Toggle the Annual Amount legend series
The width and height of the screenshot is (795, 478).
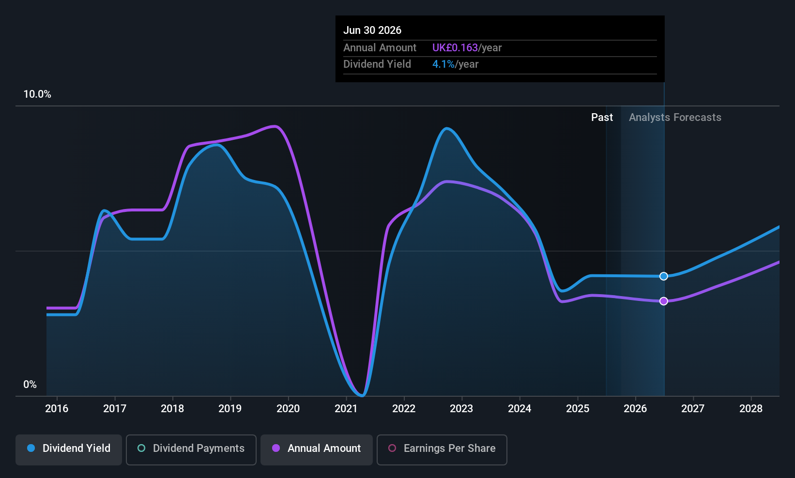pyautogui.click(x=317, y=449)
